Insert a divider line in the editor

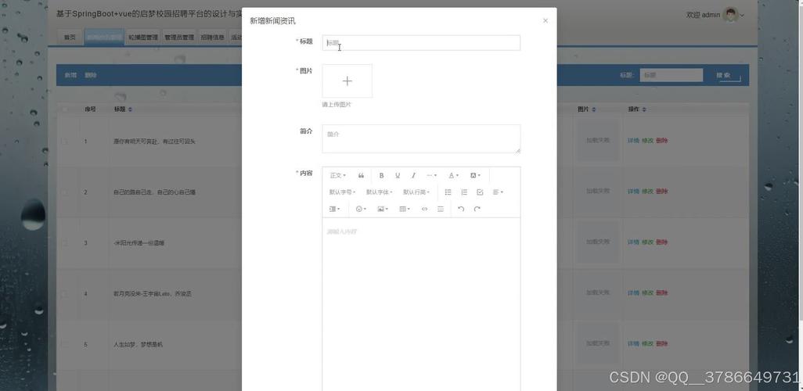tap(441, 209)
